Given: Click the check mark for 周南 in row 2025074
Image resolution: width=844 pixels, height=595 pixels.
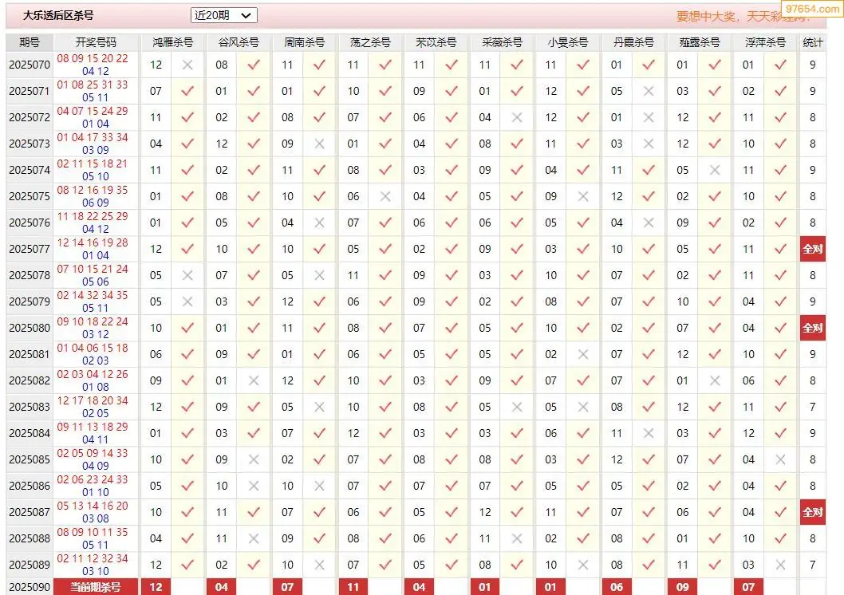Looking at the screenshot, I should tap(319, 170).
